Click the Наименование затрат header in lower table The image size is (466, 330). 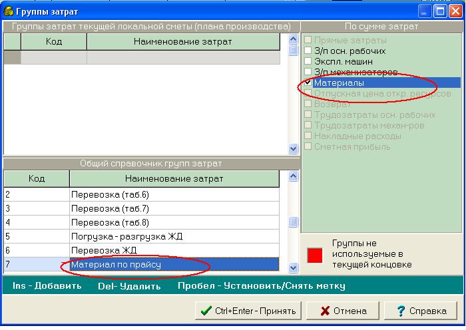tap(174, 178)
